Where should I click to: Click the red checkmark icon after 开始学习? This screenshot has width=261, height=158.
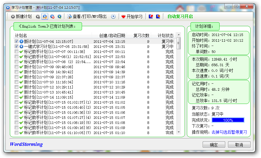151,17
